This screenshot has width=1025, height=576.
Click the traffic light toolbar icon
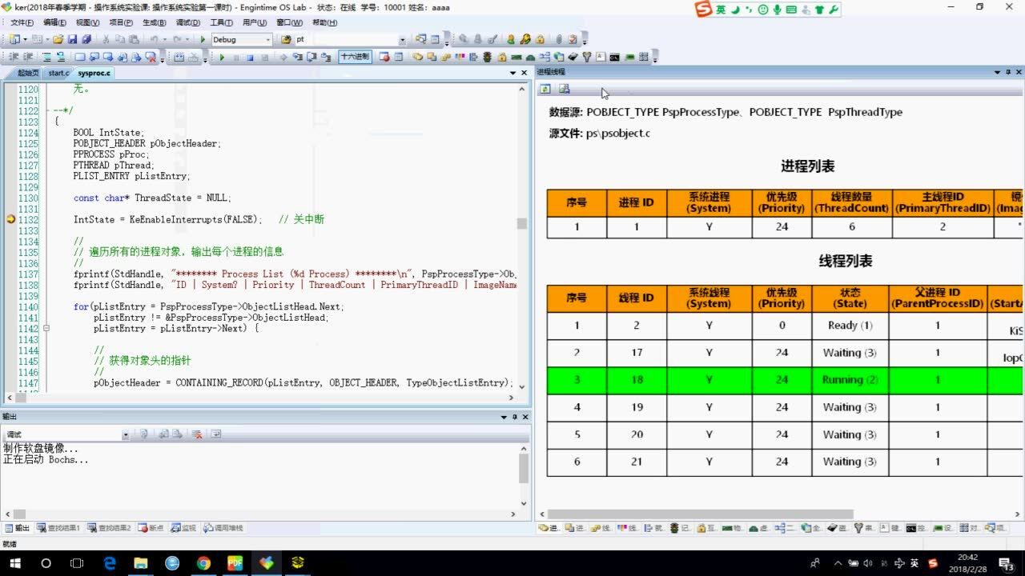click(x=486, y=57)
